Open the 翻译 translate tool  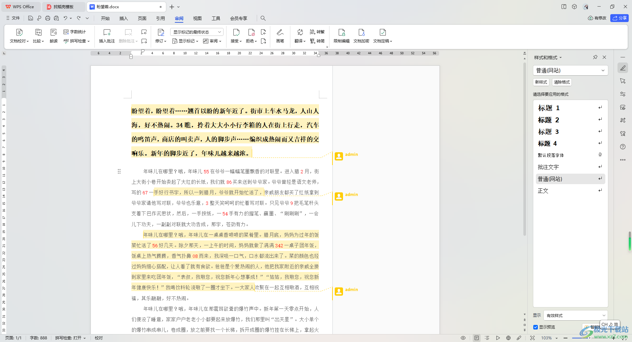pos(300,36)
